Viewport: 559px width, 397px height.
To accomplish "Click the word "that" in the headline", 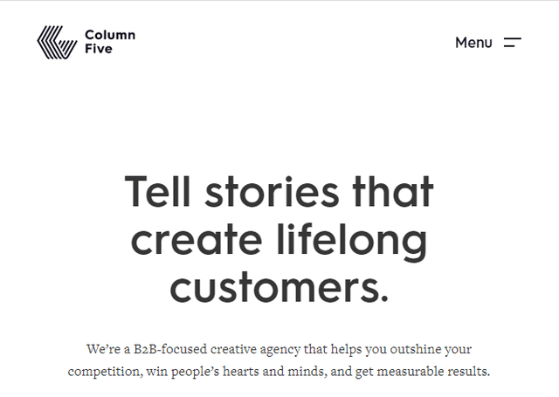I will coord(393,191).
